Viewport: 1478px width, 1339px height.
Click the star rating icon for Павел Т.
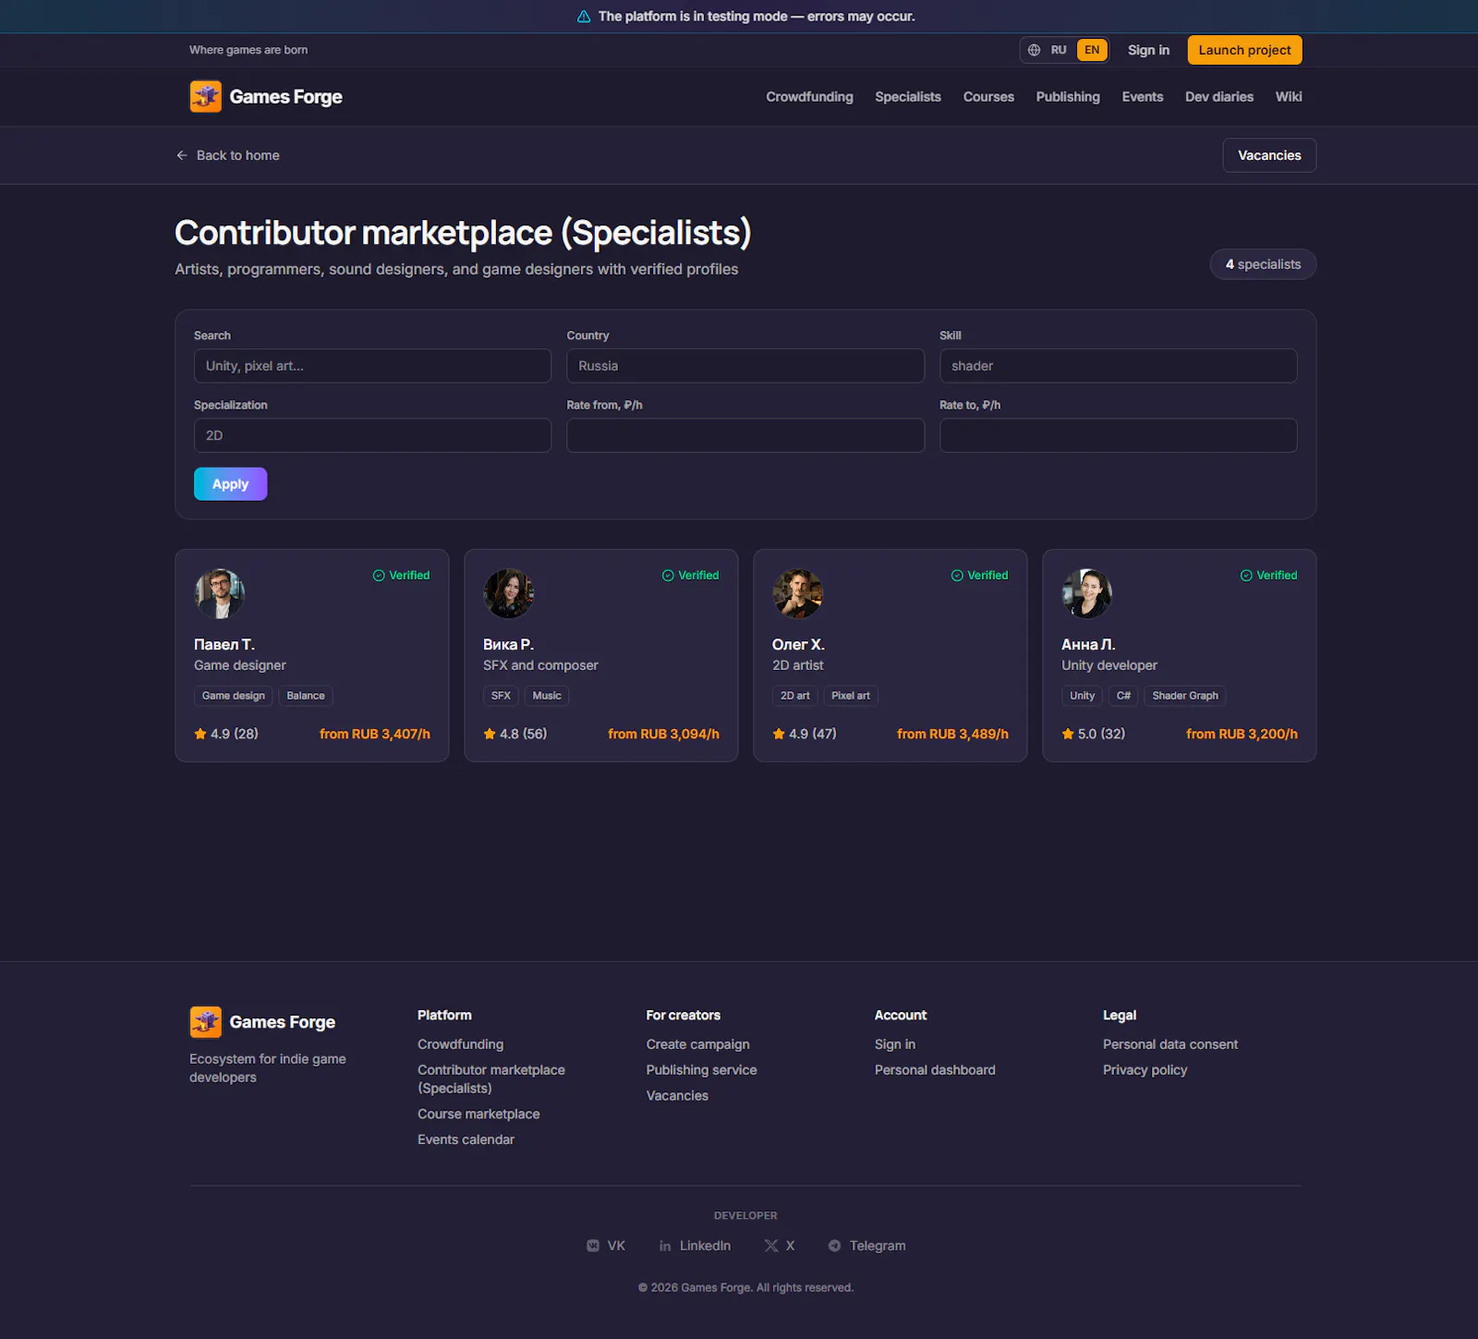point(200,734)
